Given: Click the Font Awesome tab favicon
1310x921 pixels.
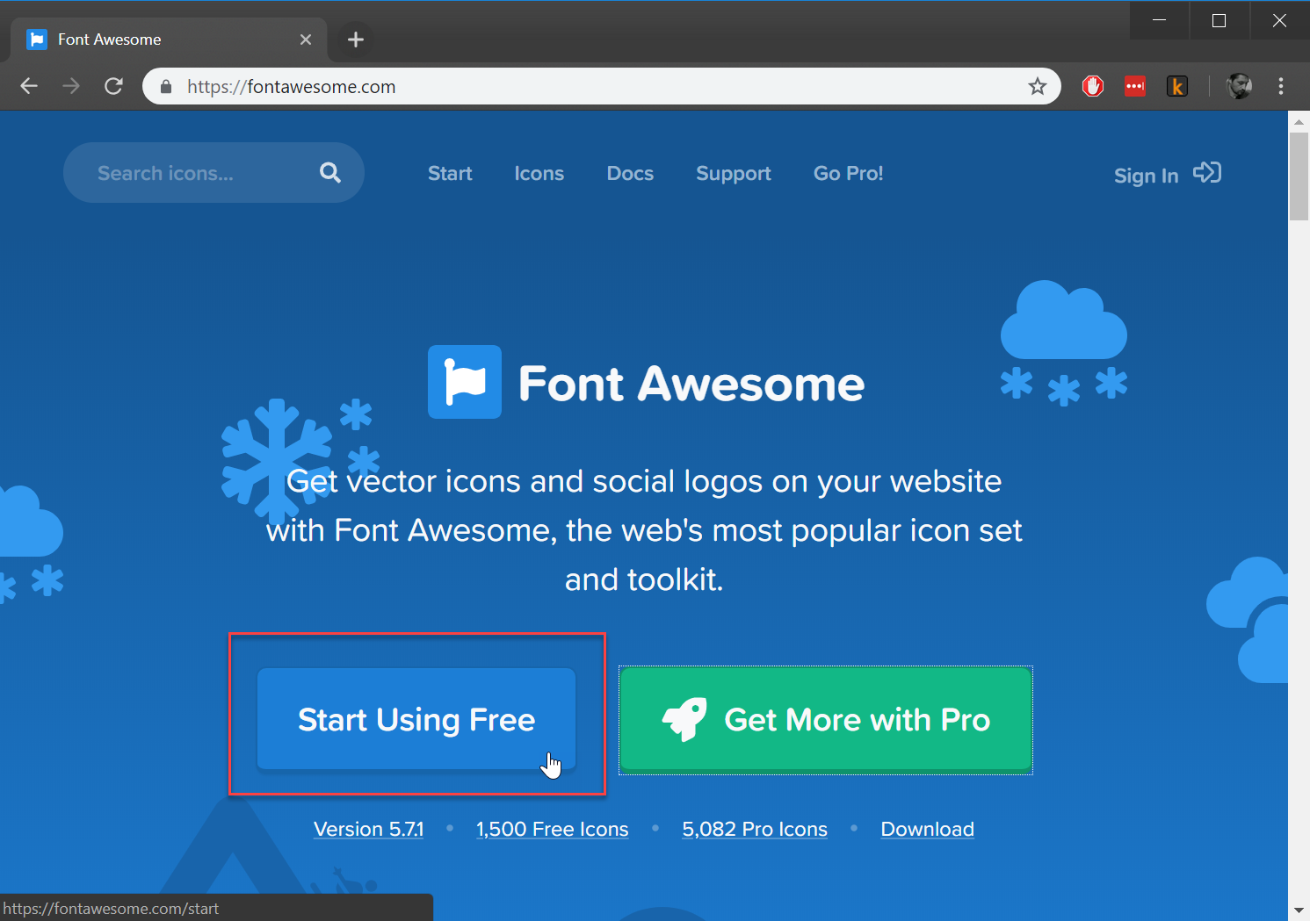Looking at the screenshot, I should click(x=37, y=40).
